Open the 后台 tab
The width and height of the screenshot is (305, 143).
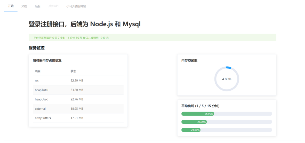tap(38, 6)
